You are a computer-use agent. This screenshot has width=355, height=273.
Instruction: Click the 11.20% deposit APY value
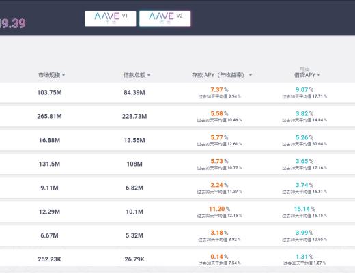(x=219, y=209)
